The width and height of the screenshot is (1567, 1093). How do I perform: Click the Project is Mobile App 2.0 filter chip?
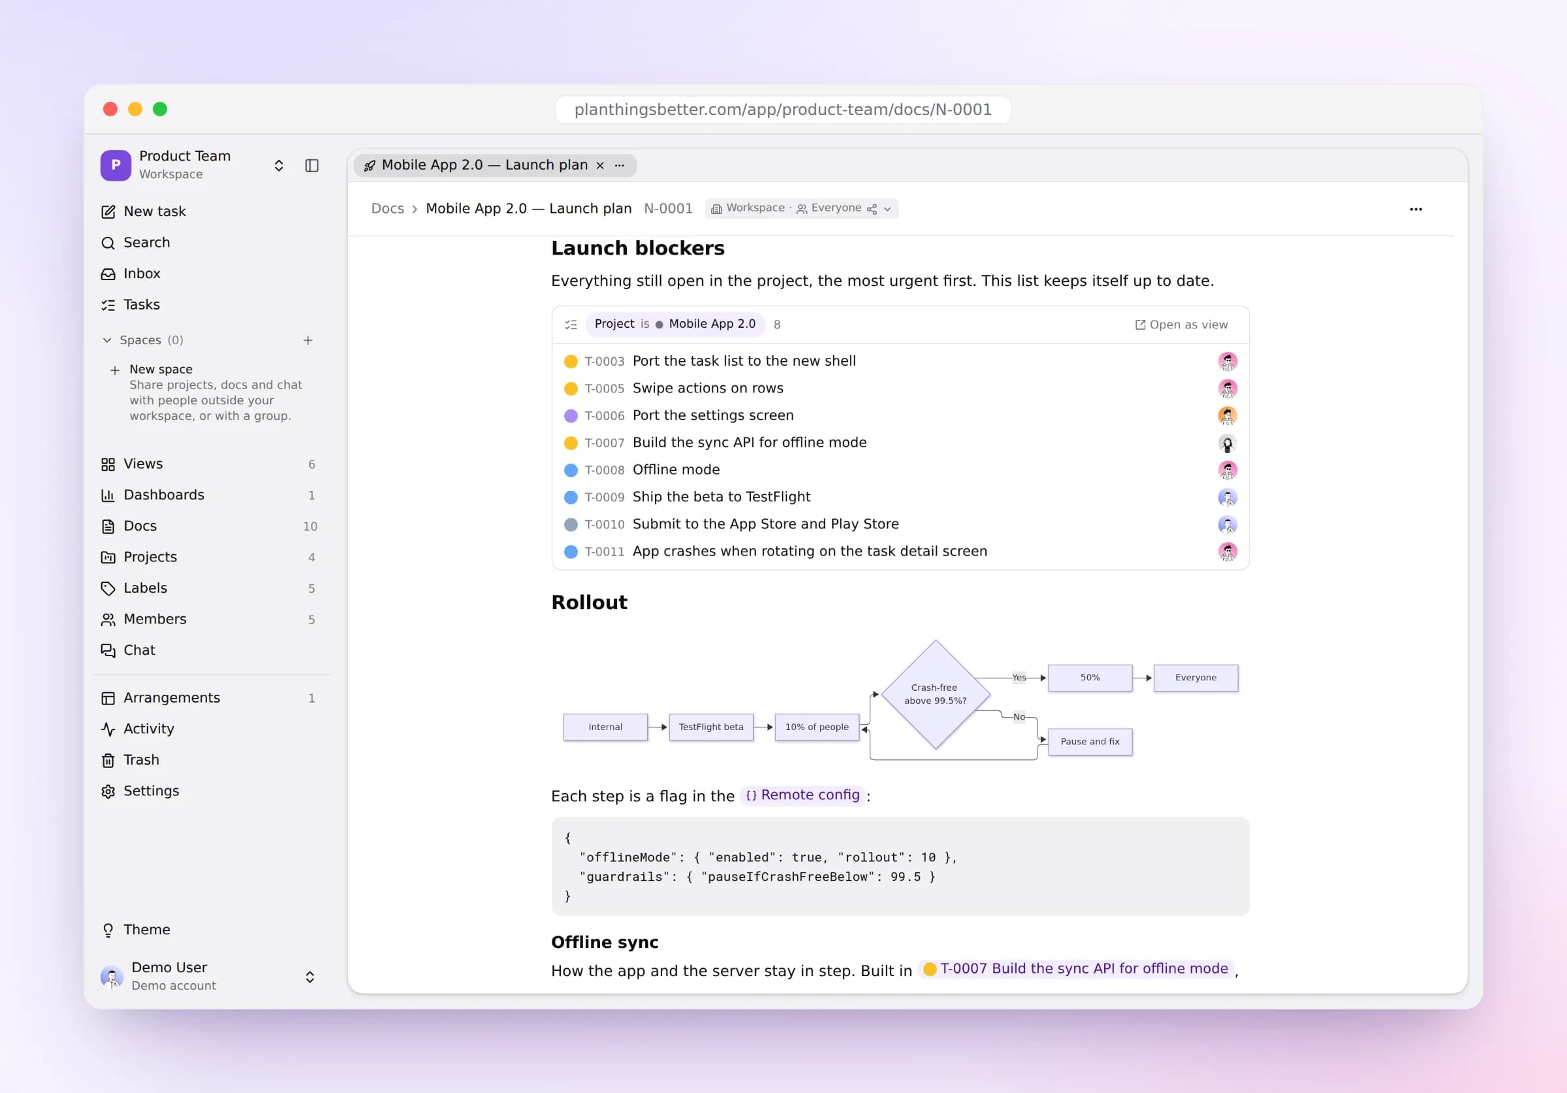(x=675, y=325)
